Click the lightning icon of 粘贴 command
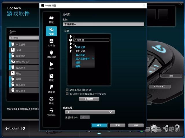This screenshot has width=185, height=138. pyautogui.click(x=13, y=73)
